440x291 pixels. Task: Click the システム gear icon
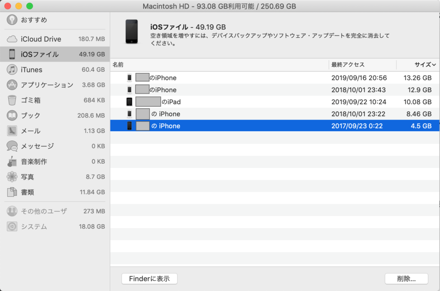tap(12, 226)
